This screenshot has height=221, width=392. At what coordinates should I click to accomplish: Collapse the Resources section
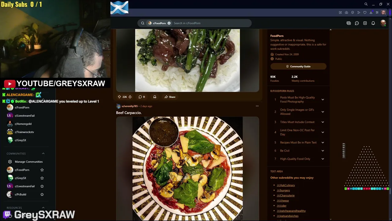[43, 208]
